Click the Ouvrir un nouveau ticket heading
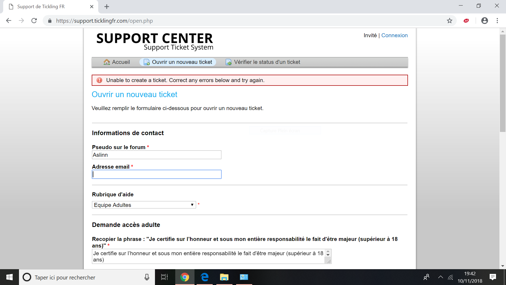506x285 pixels. click(134, 94)
